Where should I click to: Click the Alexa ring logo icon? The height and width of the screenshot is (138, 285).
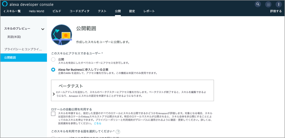point(5,4)
